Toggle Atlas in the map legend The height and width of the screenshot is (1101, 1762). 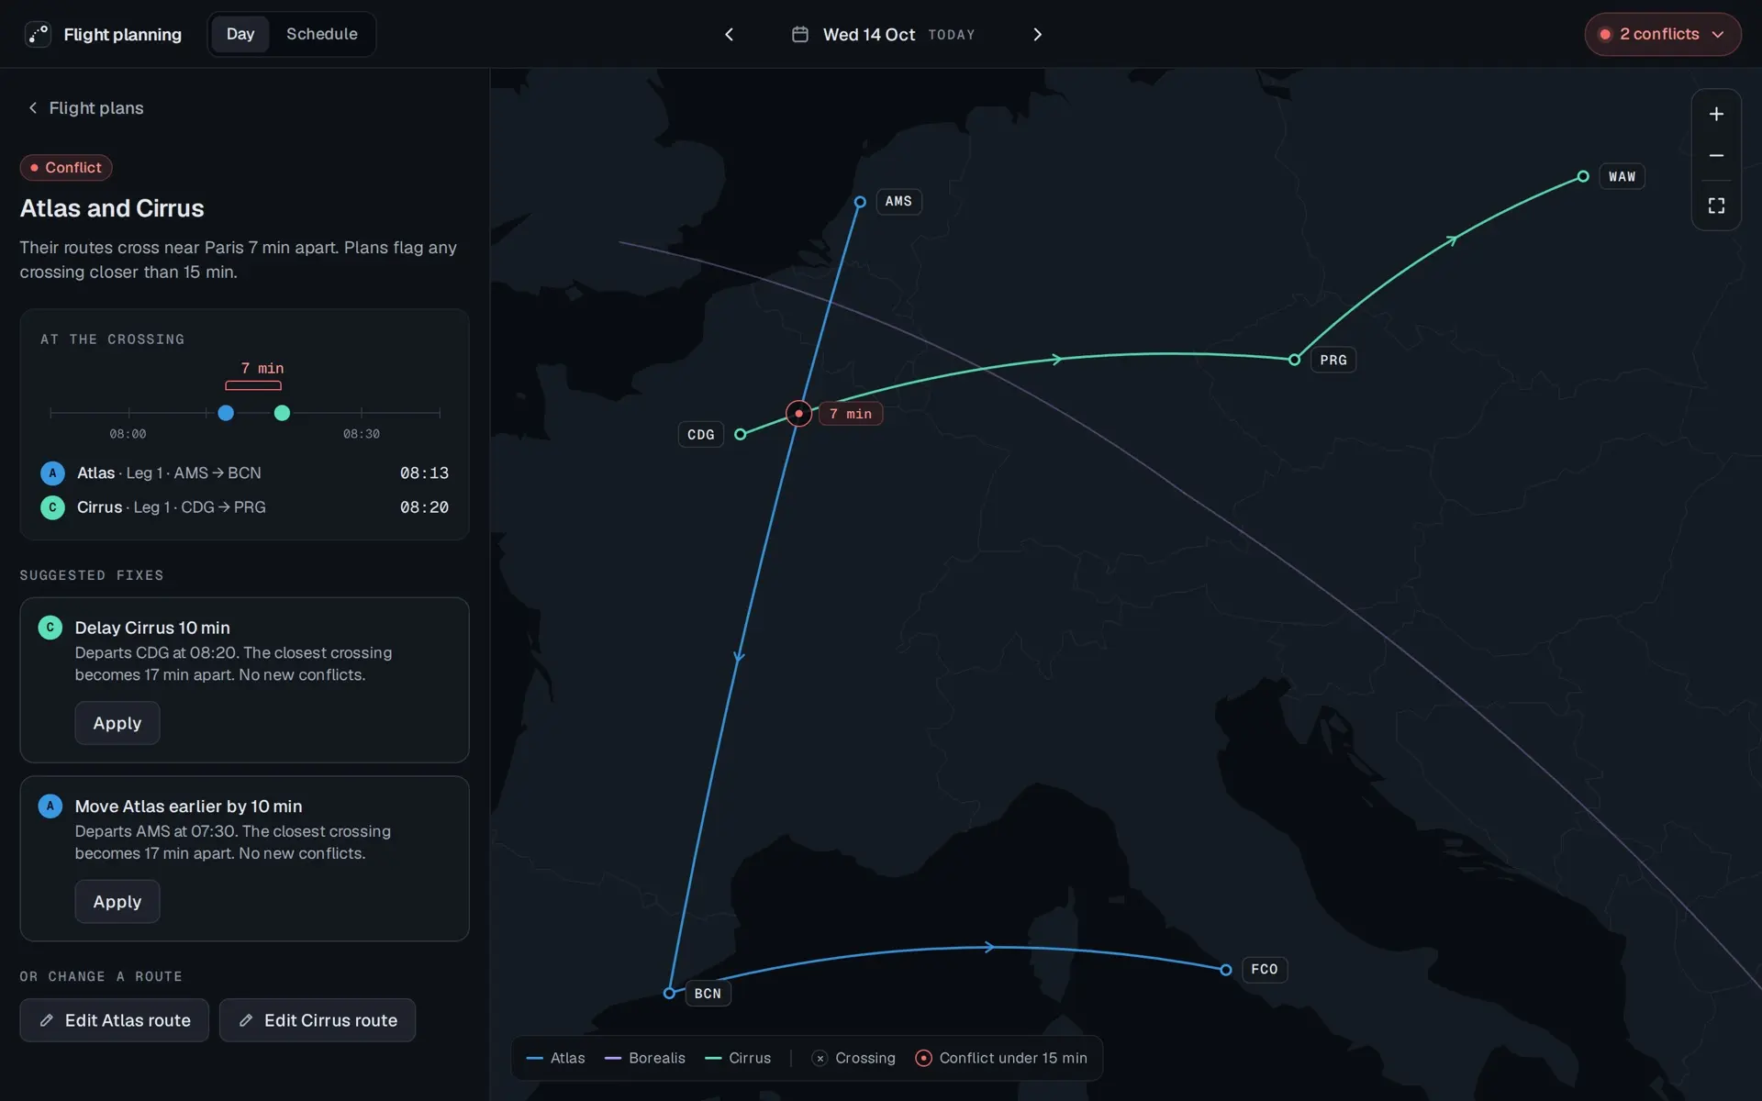coord(556,1059)
